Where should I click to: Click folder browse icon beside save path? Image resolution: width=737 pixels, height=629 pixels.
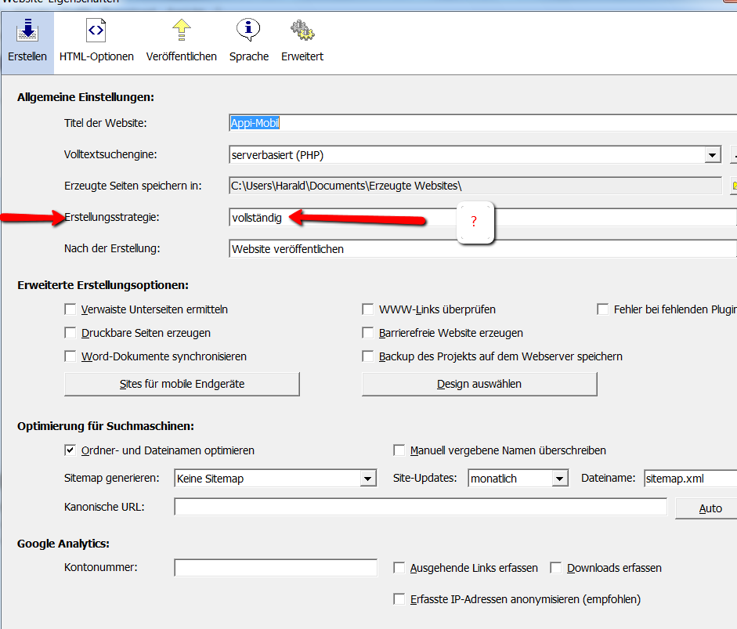click(733, 186)
